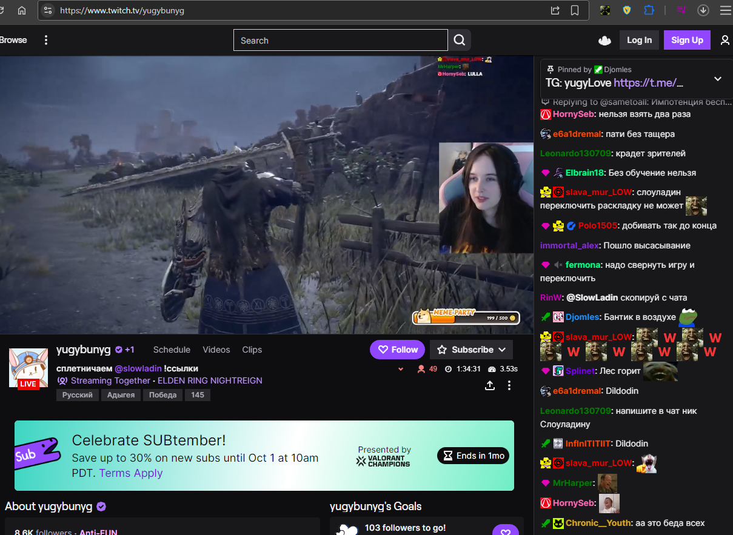
Task: Click the Русский tag
Action: (x=78, y=395)
